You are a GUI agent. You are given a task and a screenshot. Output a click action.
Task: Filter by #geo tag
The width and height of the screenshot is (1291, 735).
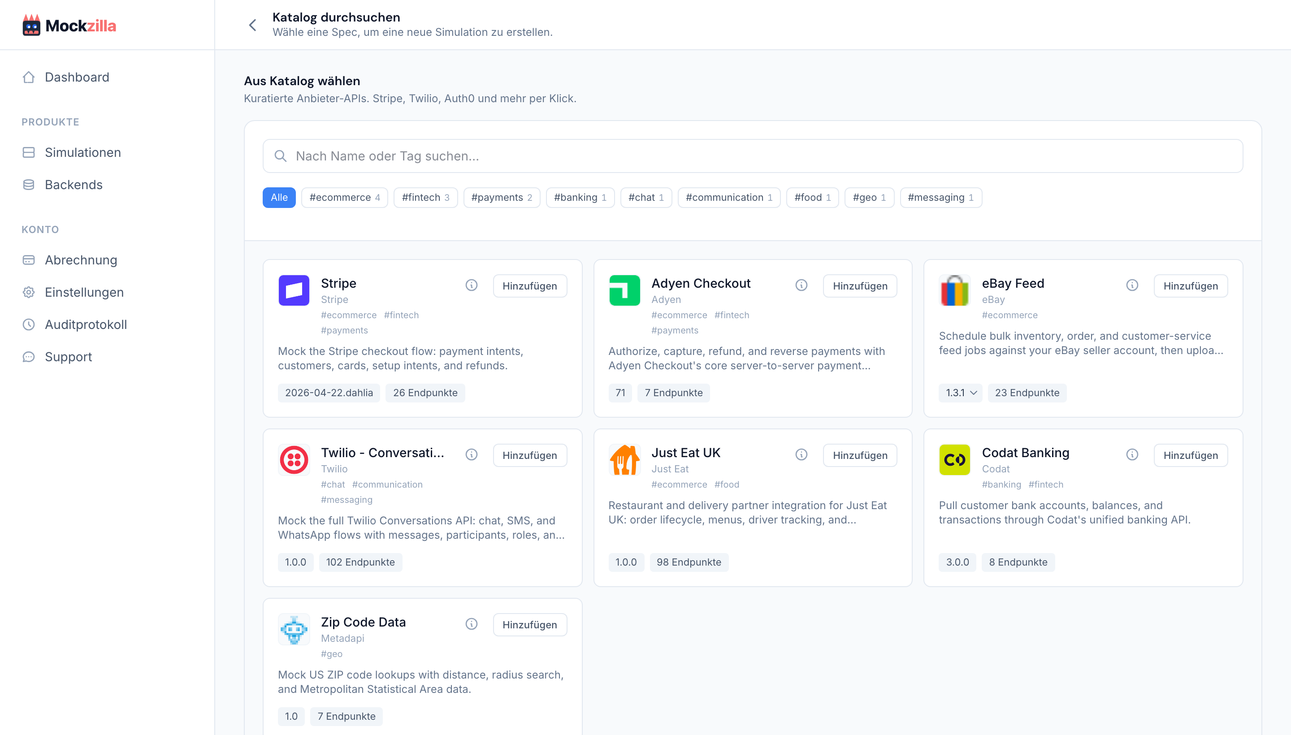tap(870, 197)
